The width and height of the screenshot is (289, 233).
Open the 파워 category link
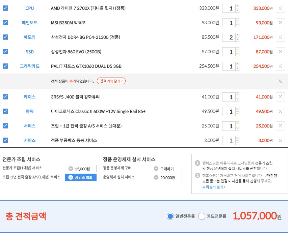coord(29,111)
